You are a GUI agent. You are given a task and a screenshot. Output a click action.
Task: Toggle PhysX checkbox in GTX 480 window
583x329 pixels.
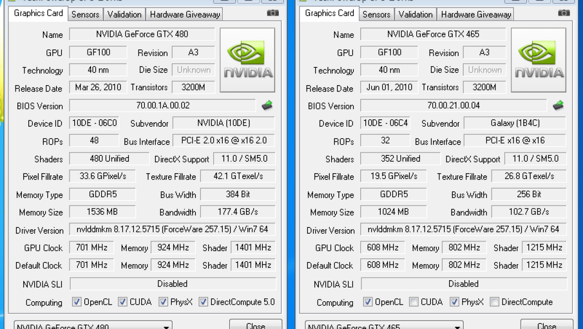[x=163, y=302]
